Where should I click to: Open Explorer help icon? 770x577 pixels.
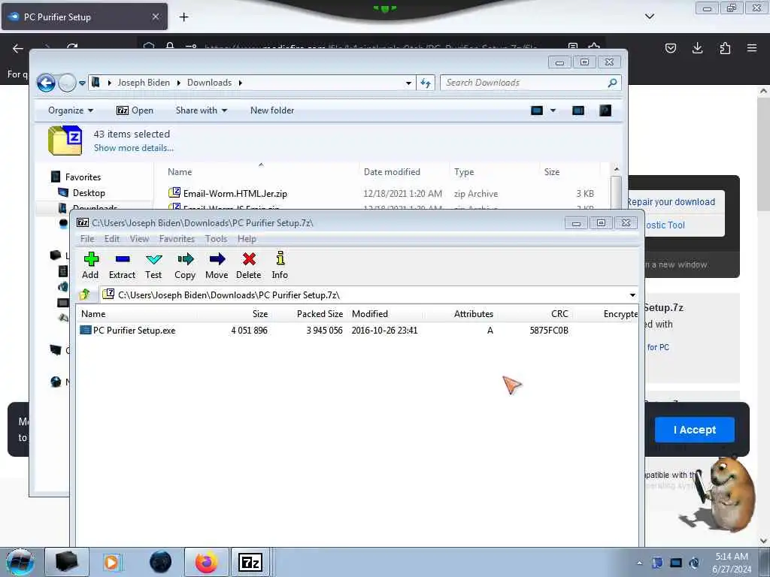click(x=605, y=111)
